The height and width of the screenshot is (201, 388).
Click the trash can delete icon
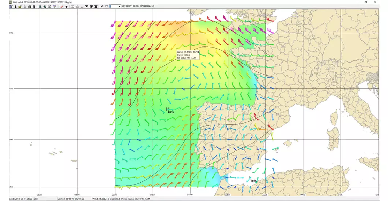click(x=34, y=7)
